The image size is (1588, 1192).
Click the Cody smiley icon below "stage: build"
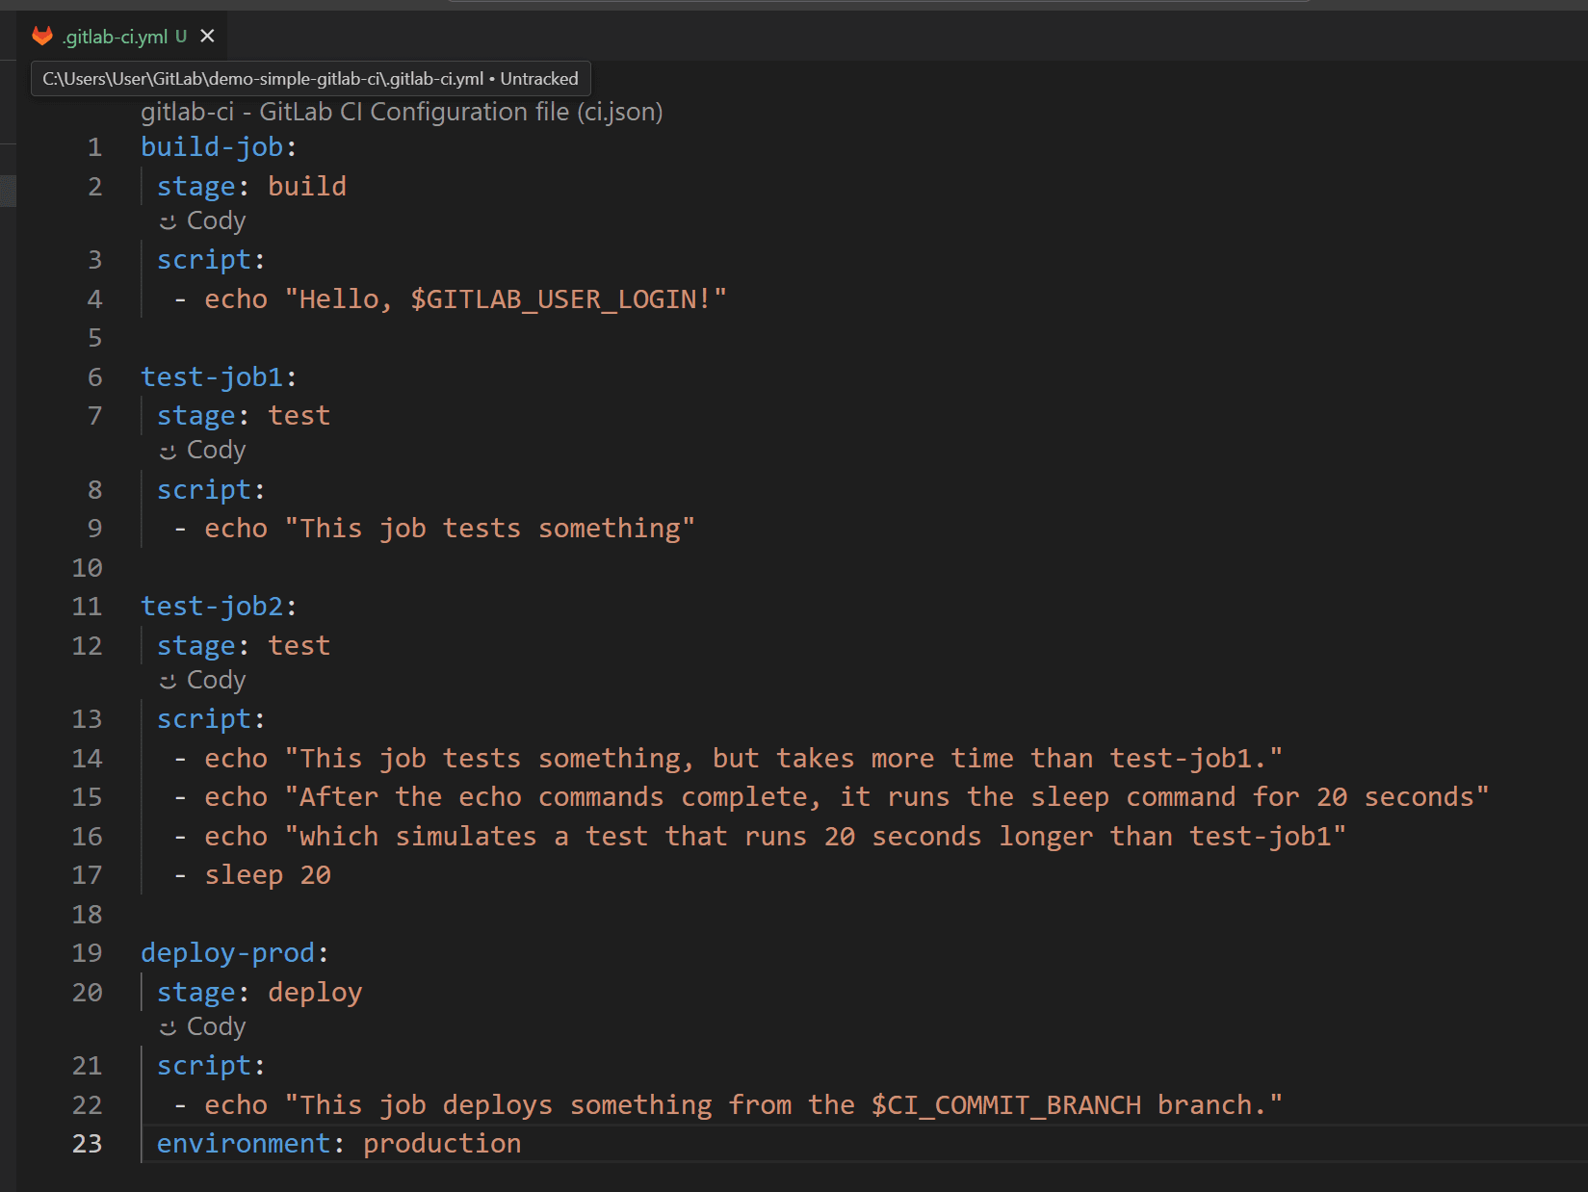coord(169,220)
